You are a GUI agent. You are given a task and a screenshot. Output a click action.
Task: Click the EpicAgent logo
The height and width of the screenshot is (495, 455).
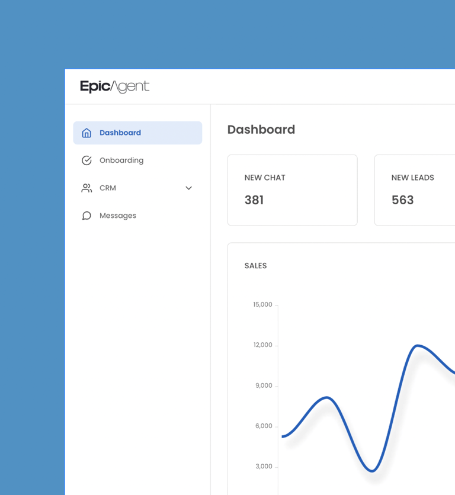114,86
